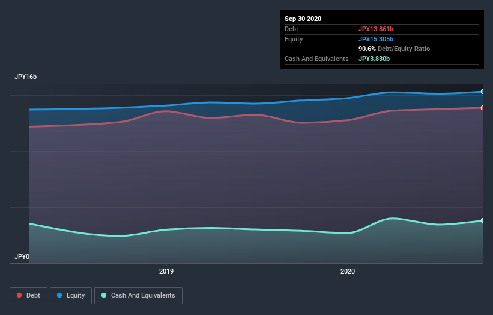The width and height of the screenshot is (493, 315).
Task: Toggle Cash And Equivalents legend button
Action: 138,296
